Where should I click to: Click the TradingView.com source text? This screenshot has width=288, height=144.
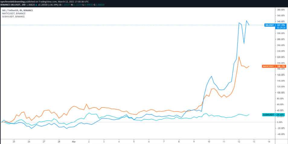pos(47,2)
